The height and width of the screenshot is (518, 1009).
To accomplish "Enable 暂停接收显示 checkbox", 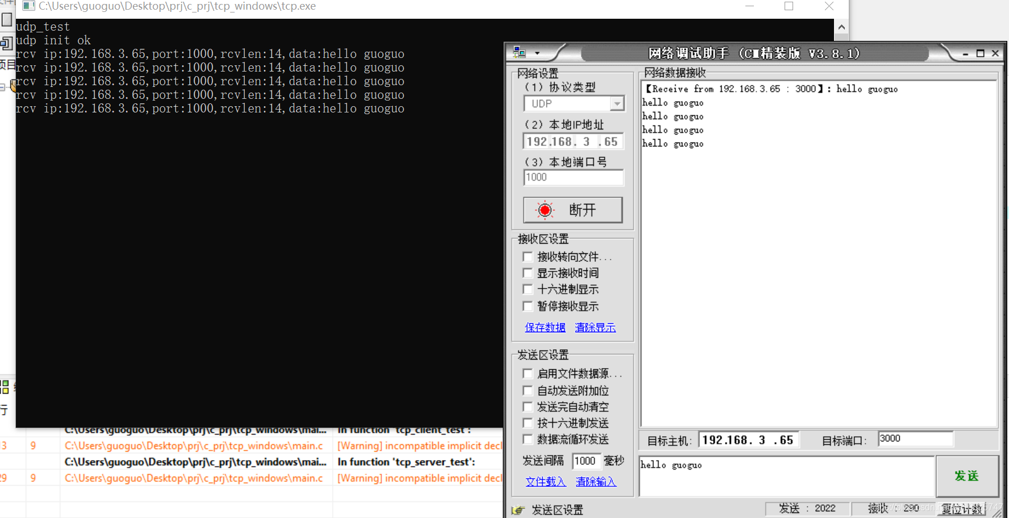I will coord(528,306).
